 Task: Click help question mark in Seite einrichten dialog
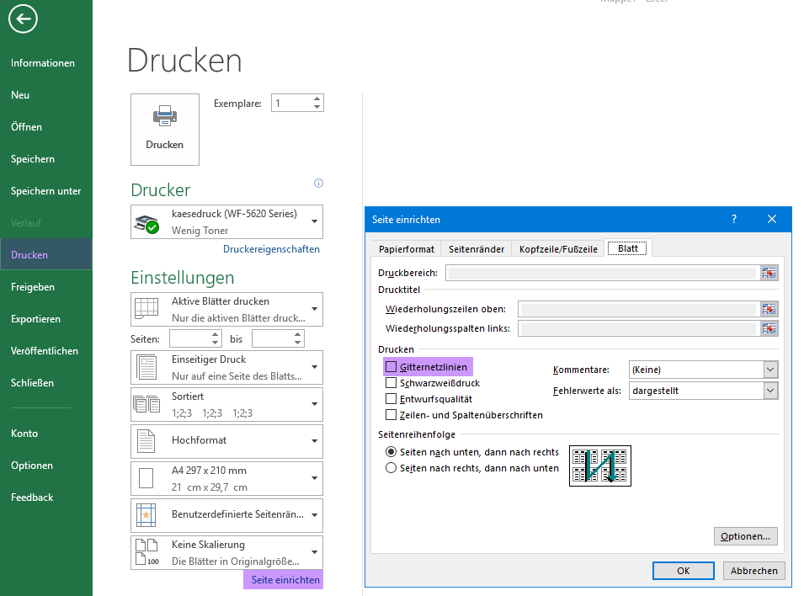point(734,219)
